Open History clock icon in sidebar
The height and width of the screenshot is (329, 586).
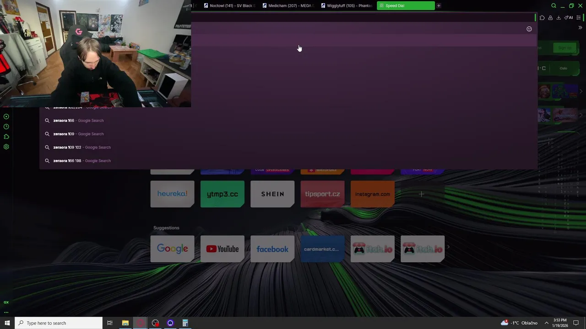pyautogui.click(x=6, y=127)
